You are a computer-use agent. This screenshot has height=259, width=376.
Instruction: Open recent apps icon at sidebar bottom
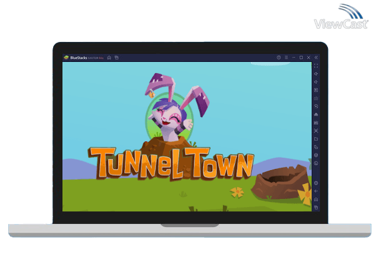coord(316,208)
